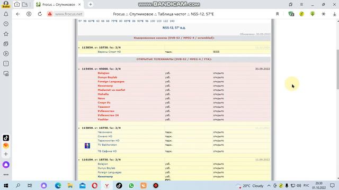
Task: Launch Alice assistant in sidebar
Action: click(6, 165)
